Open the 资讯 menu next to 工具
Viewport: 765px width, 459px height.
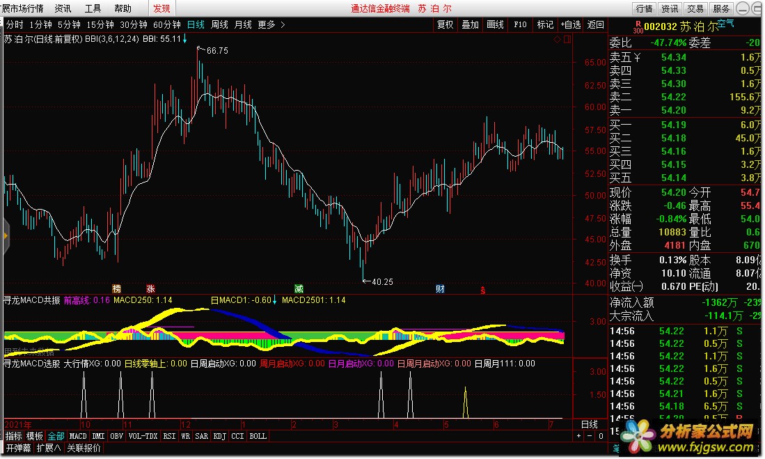coord(63,8)
